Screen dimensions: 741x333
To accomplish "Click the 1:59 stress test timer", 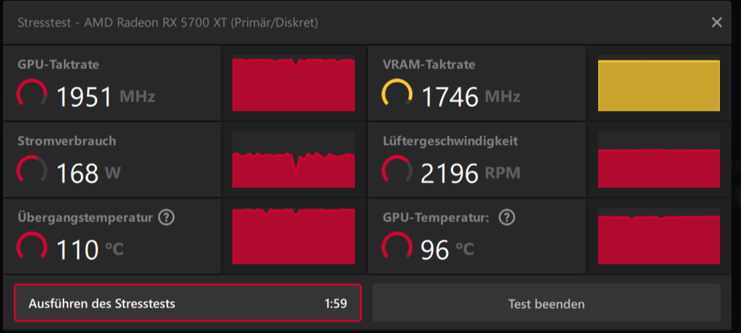I will (336, 303).
